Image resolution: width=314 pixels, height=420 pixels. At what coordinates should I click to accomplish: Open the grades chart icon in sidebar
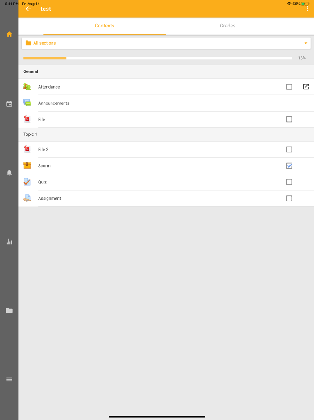pos(9,241)
